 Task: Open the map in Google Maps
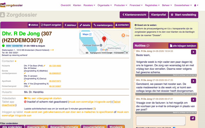(x=87, y=34)
